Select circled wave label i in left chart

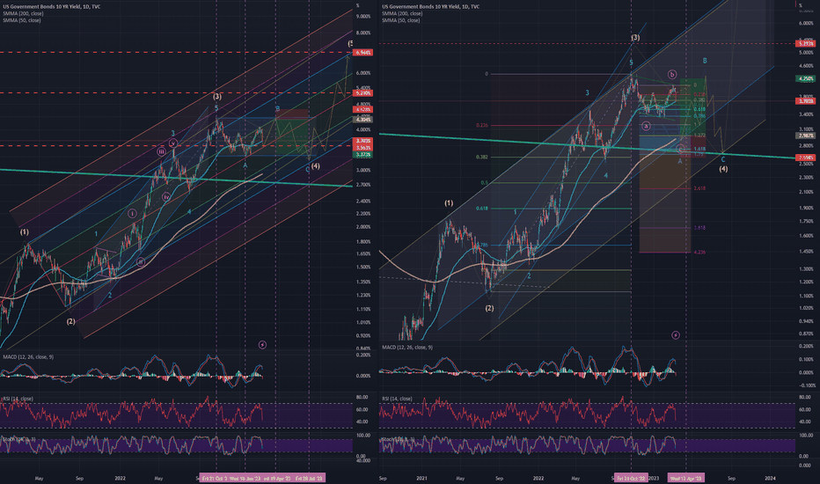click(132, 214)
